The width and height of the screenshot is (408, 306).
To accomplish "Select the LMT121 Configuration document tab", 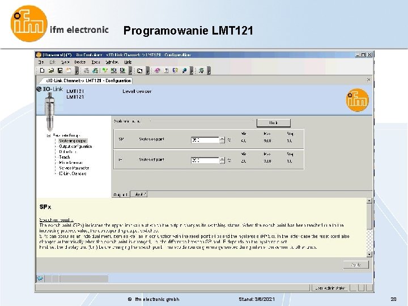I will 87,80.
